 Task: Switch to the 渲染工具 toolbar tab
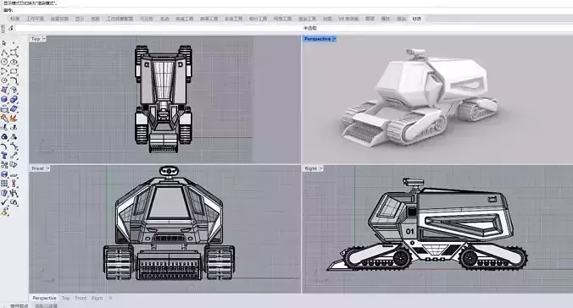(x=307, y=19)
